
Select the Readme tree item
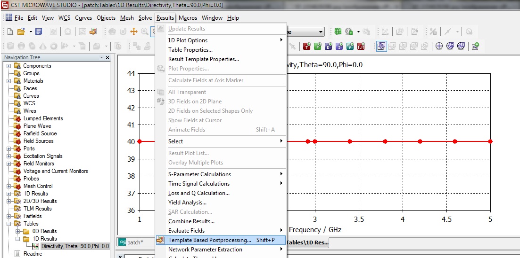[x=33, y=254]
